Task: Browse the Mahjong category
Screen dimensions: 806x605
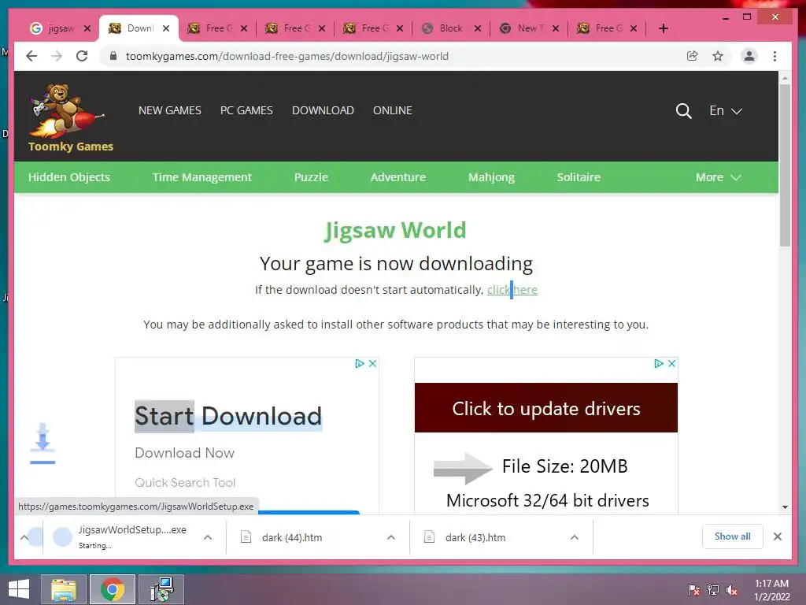Action: click(x=491, y=177)
